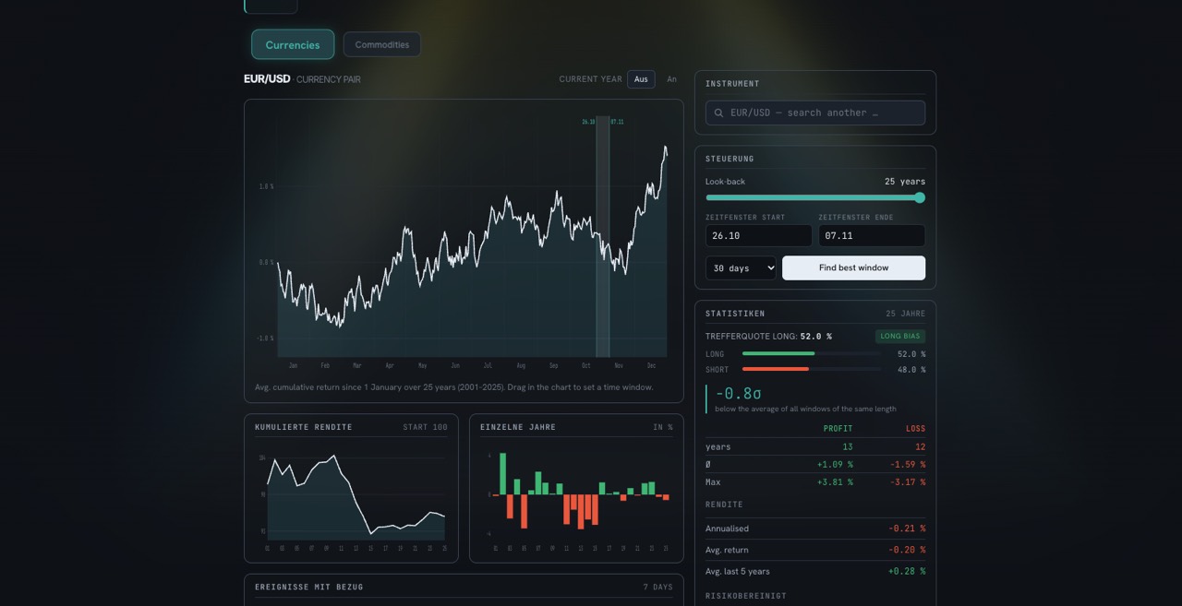Click the LONG BIAS badge
The image size is (1182, 606).
[x=900, y=336]
